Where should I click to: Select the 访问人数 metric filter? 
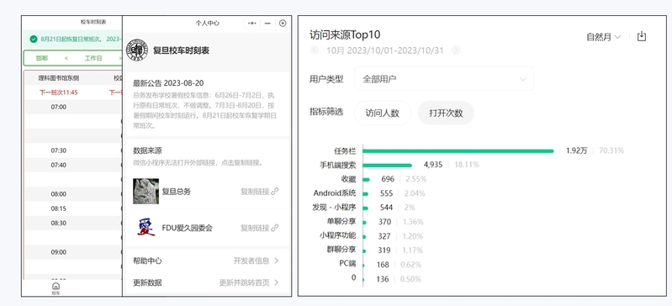383,113
